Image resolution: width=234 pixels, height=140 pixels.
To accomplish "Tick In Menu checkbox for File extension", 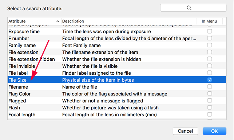I will pos(210,52).
